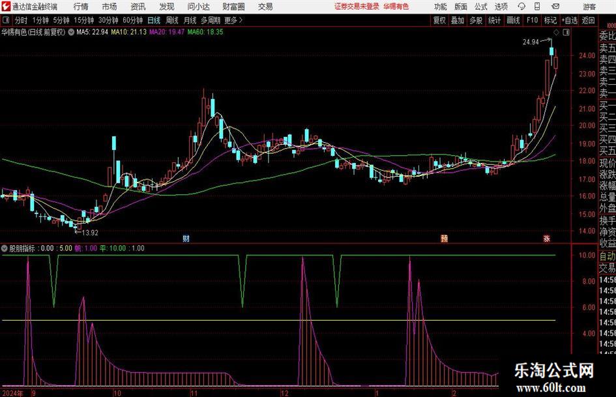
Task: Click the 2024年 date axis label
Action: (12, 393)
